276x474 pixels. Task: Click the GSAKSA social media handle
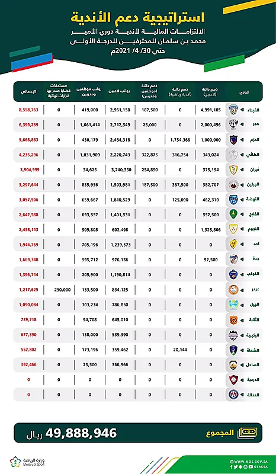click(x=261, y=467)
